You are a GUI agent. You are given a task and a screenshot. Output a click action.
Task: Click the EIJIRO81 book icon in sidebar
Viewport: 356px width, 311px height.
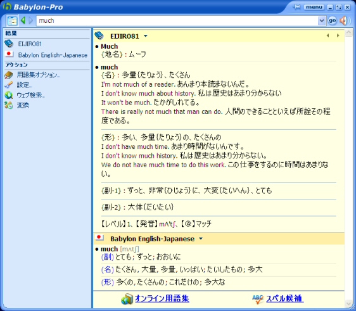coord(9,44)
